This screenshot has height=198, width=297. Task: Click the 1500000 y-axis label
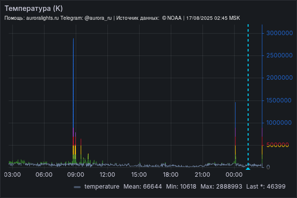[x=279, y=100]
